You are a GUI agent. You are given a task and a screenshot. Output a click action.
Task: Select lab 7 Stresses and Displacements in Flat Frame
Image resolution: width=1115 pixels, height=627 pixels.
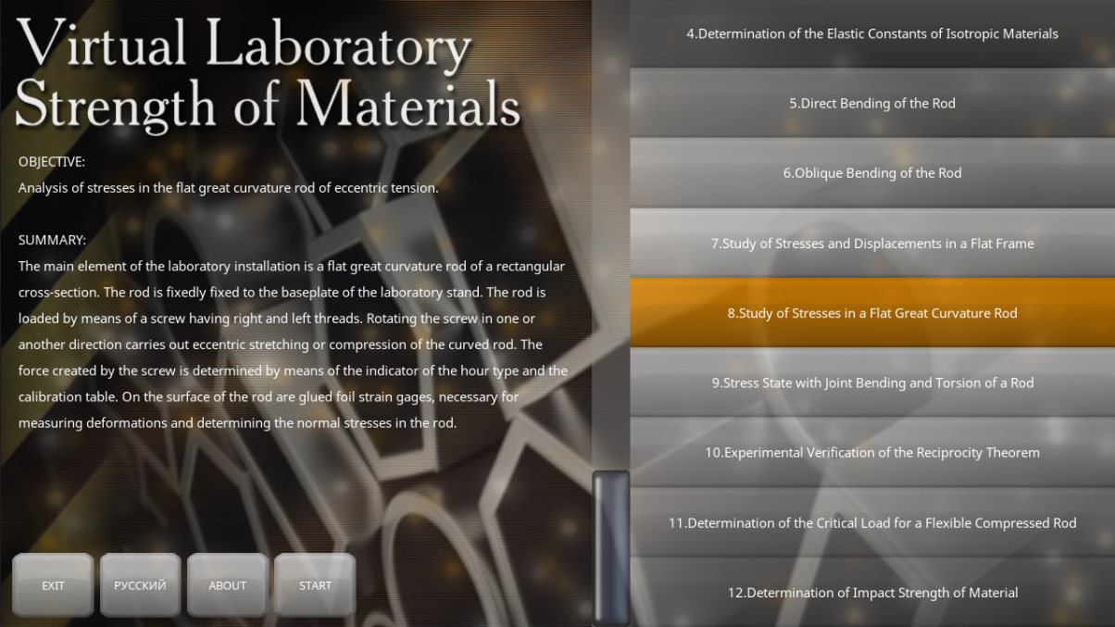point(872,243)
